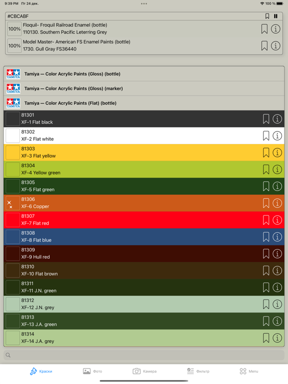Show info for Model Master Gull Gray FS36440

click(275, 46)
